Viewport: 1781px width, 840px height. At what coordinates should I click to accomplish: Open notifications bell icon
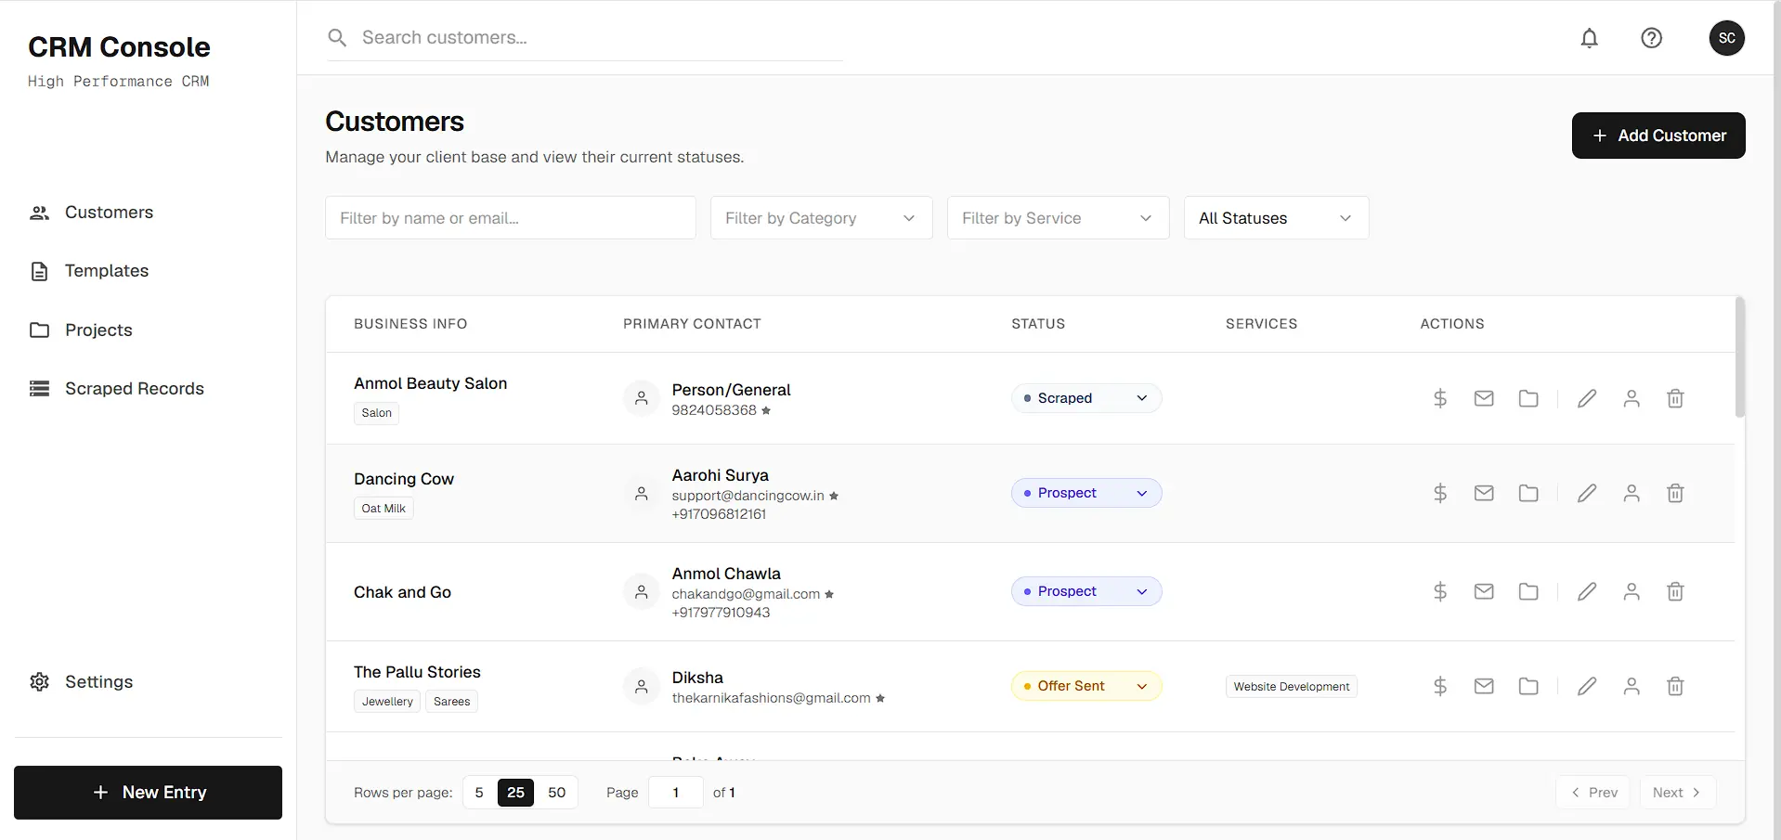coord(1590,38)
